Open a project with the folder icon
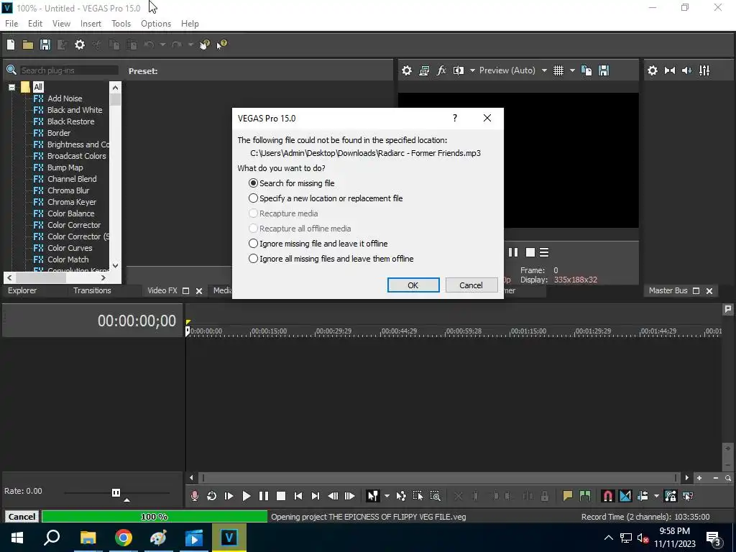The width and height of the screenshot is (736, 552). pos(28,45)
